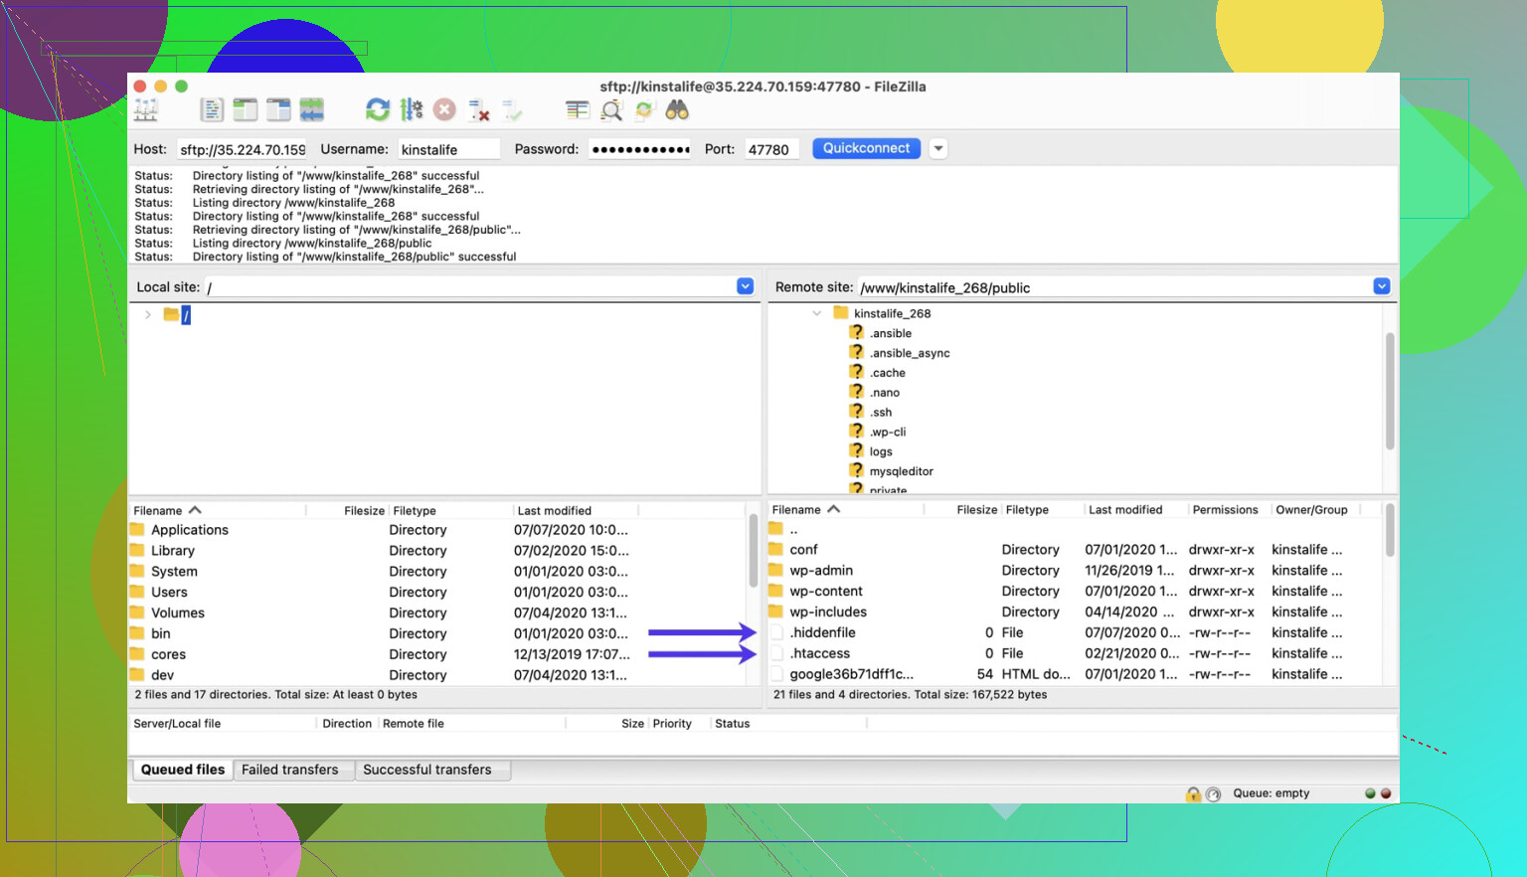The image size is (1527, 877).
Task: Search files with binoculars icon
Action: click(677, 110)
